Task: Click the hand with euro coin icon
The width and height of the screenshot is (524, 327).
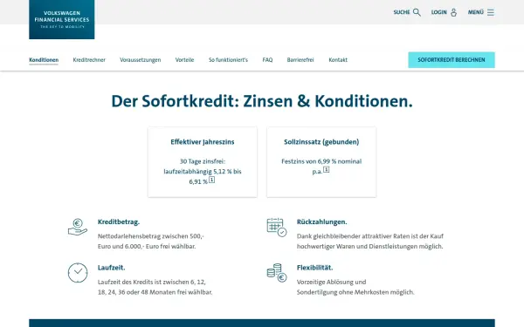Action: (78, 227)
